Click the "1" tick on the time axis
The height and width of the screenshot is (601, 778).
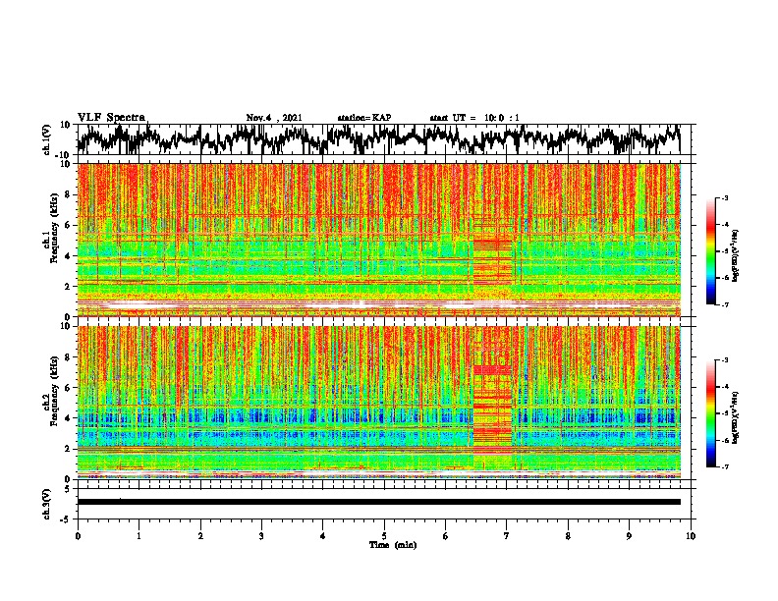139,536
